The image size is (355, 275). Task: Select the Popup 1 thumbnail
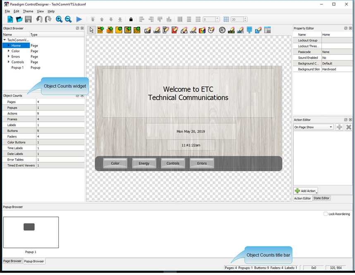[31, 232]
